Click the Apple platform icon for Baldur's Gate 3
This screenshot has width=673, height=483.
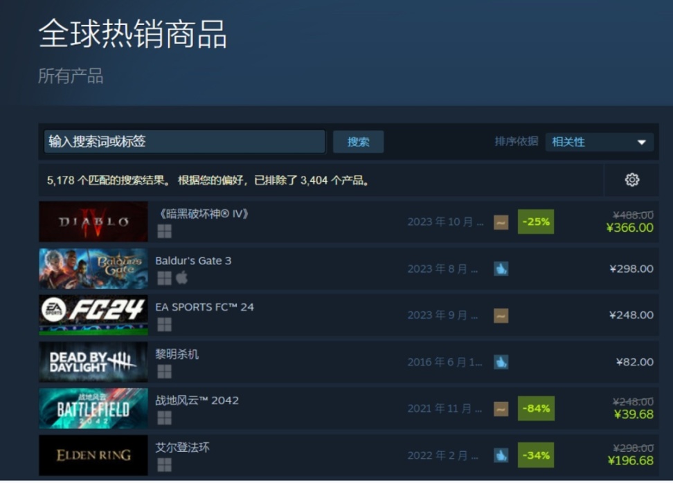(182, 277)
